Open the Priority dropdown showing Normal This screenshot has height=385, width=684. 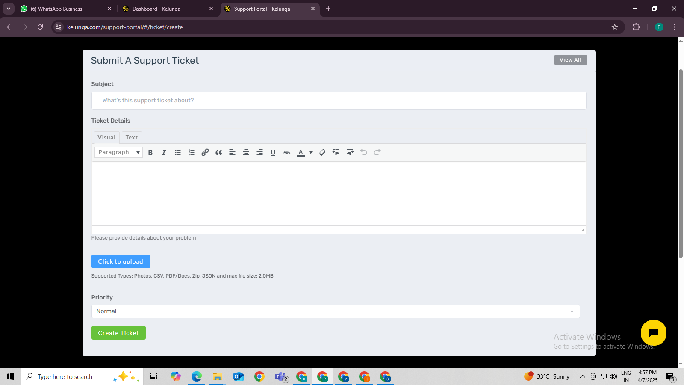pyautogui.click(x=336, y=311)
